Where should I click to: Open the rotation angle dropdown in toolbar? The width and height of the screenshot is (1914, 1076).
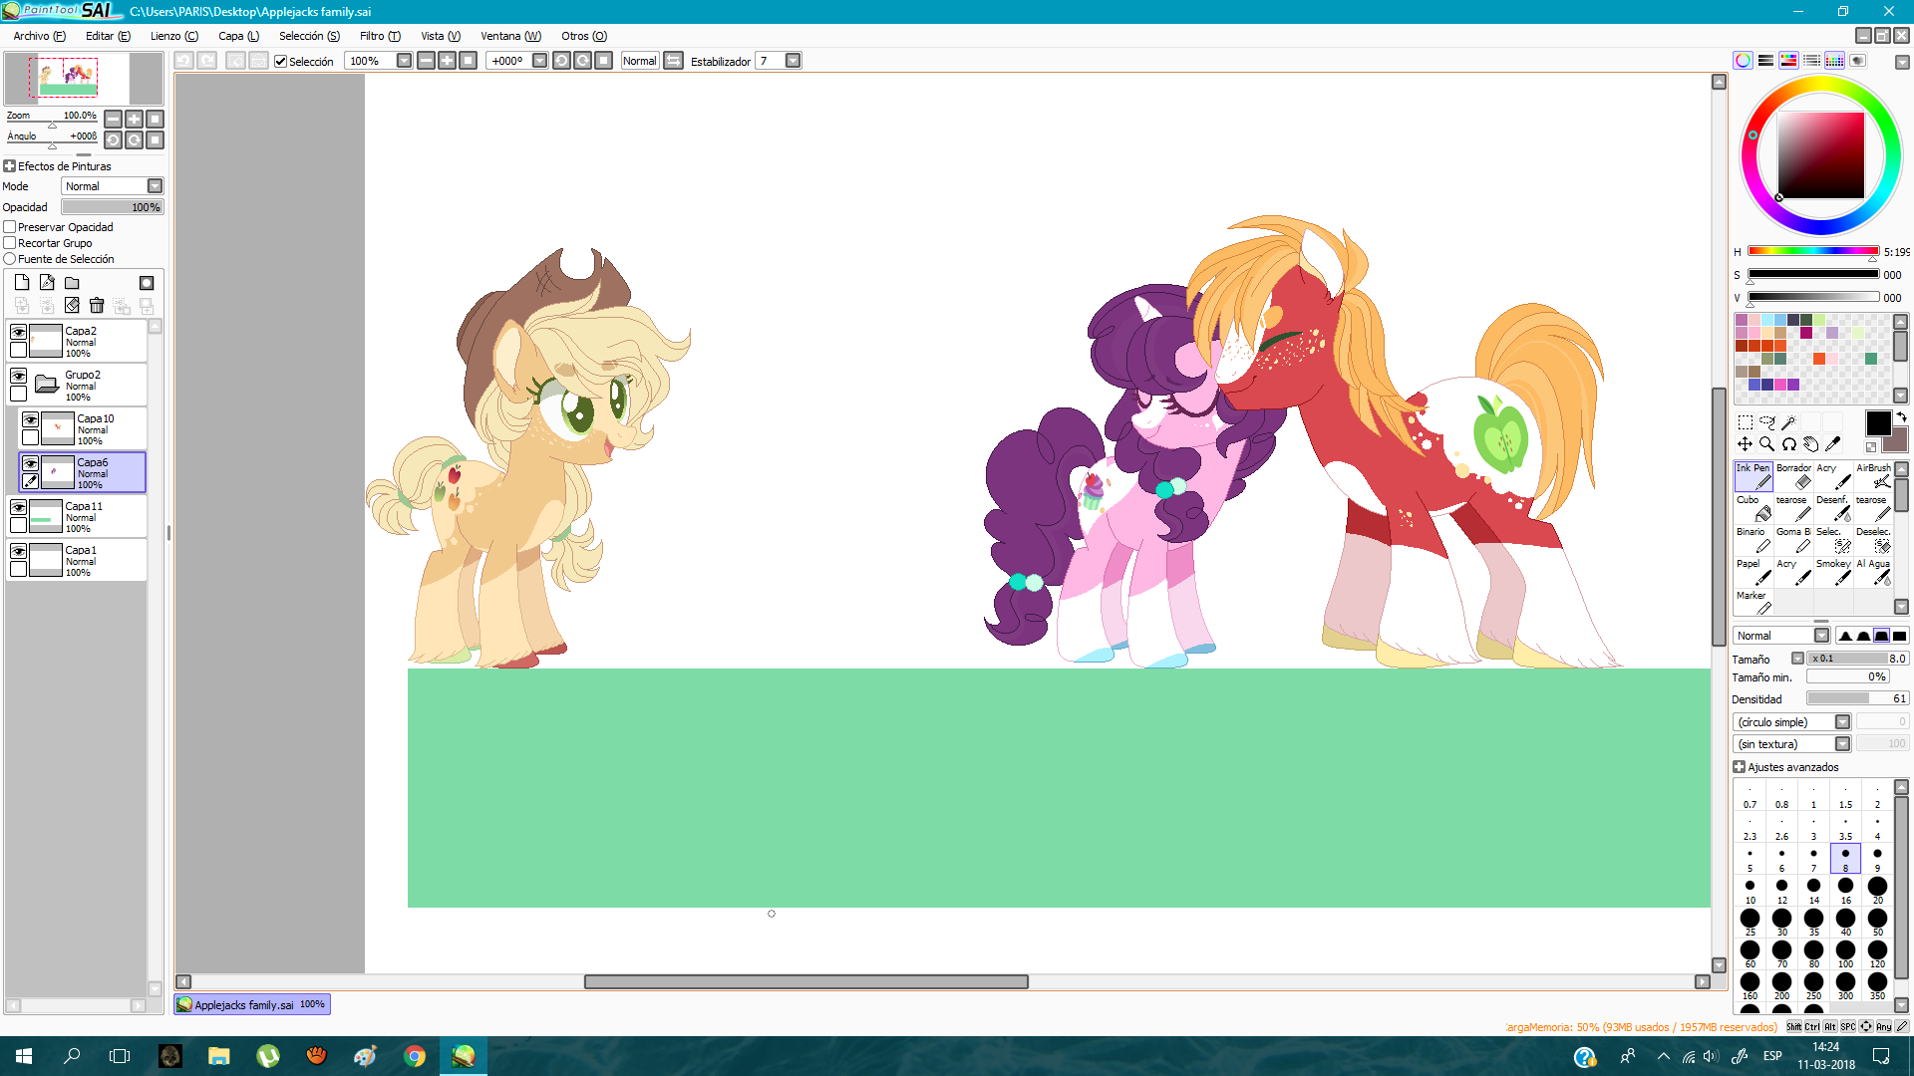click(539, 61)
